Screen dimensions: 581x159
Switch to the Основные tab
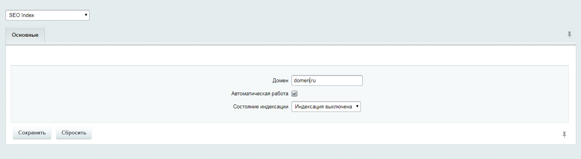25,35
